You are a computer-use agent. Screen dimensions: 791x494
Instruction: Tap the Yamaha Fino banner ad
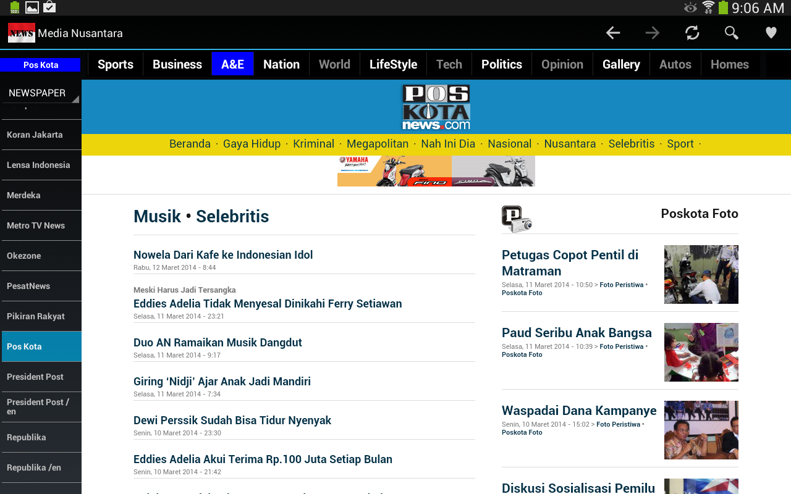tap(436, 171)
